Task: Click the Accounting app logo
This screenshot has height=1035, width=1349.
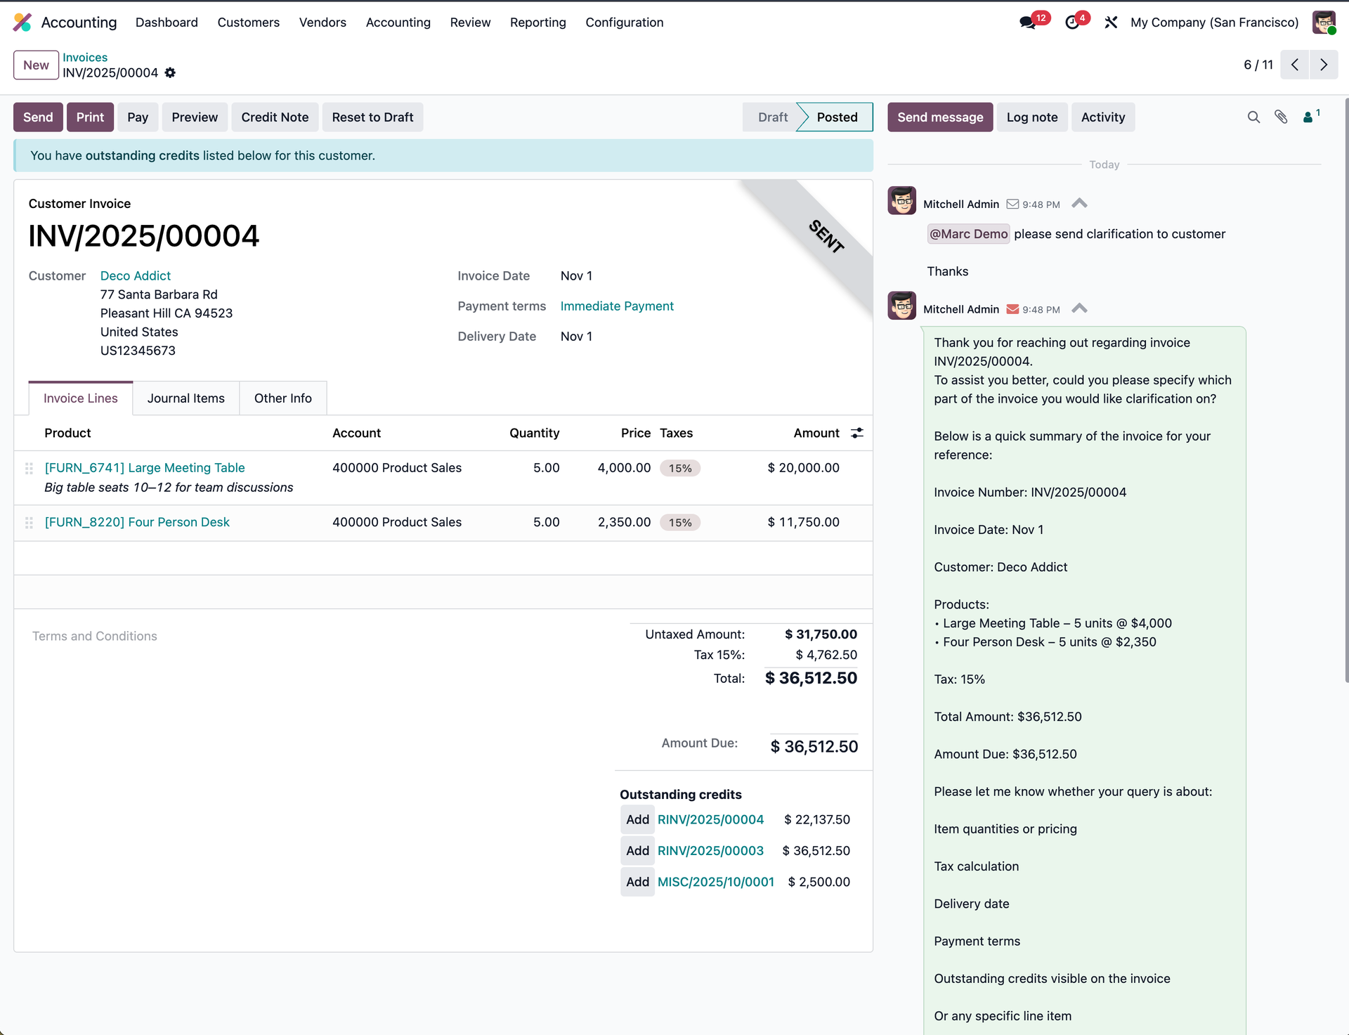Action: [22, 22]
